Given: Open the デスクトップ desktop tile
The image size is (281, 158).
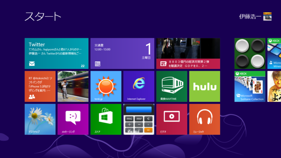Looking at the screenshot, I should 40,119.
